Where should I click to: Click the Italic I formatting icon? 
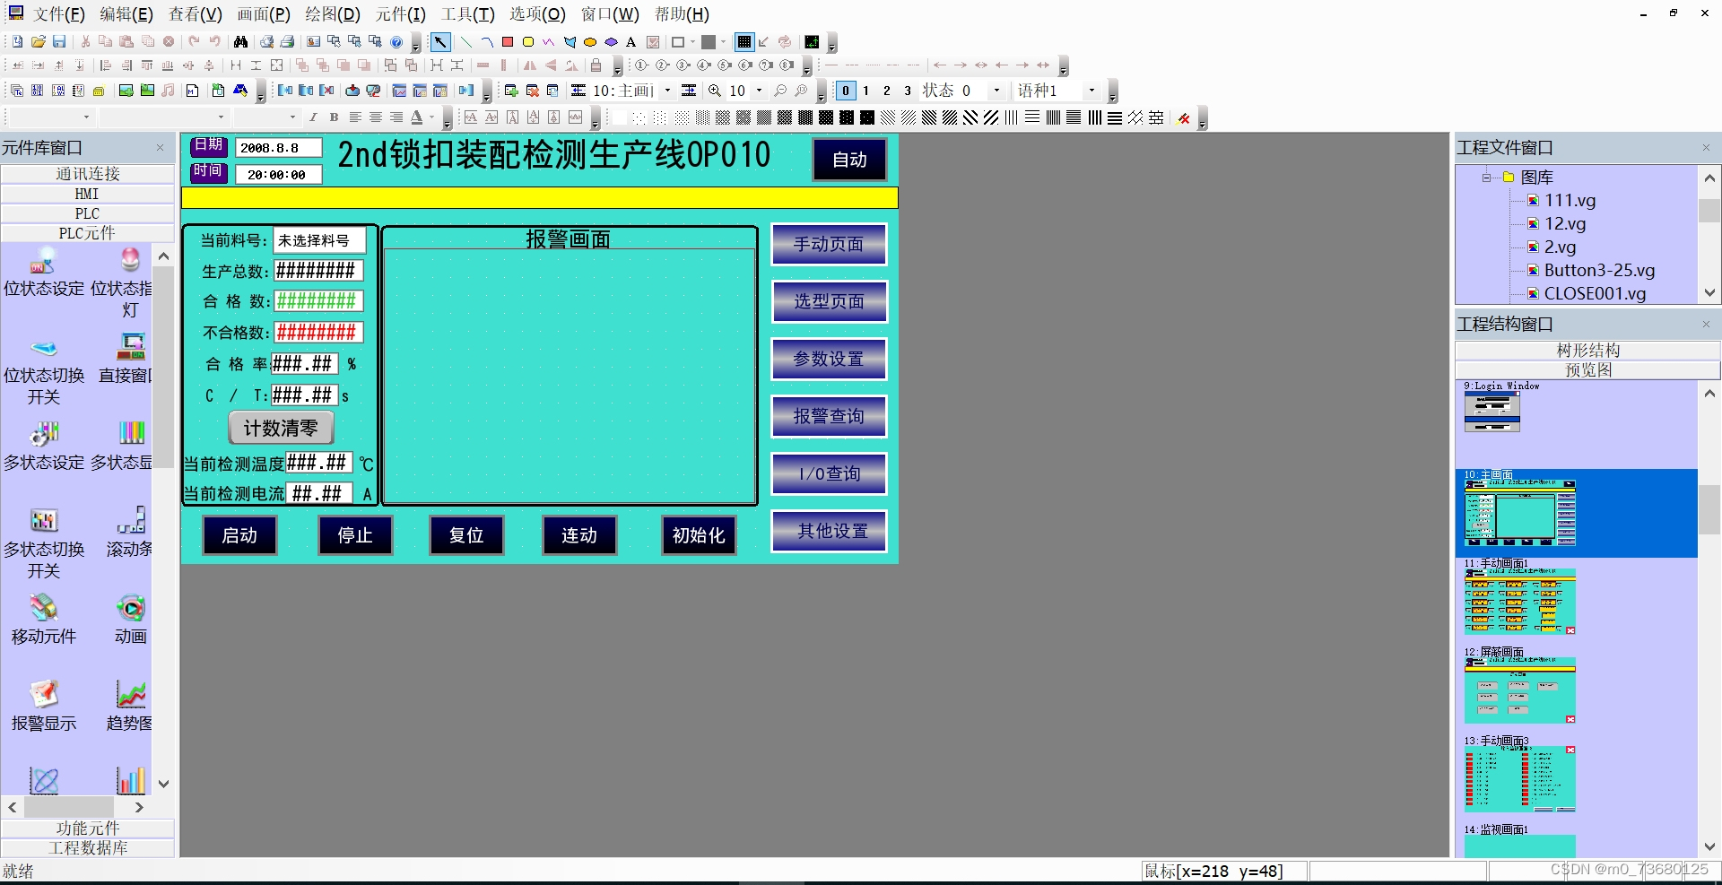click(313, 117)
